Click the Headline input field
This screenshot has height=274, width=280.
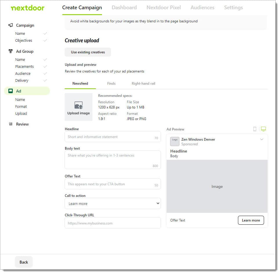tap(112, 137)
